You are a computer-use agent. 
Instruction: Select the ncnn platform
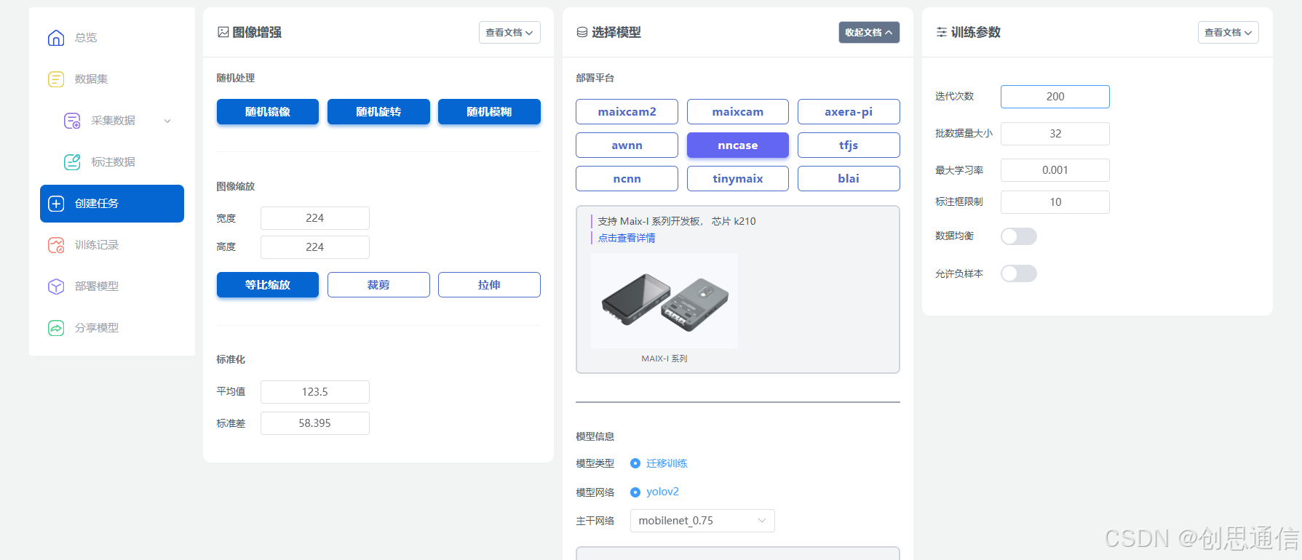click(x=627, y=179)
